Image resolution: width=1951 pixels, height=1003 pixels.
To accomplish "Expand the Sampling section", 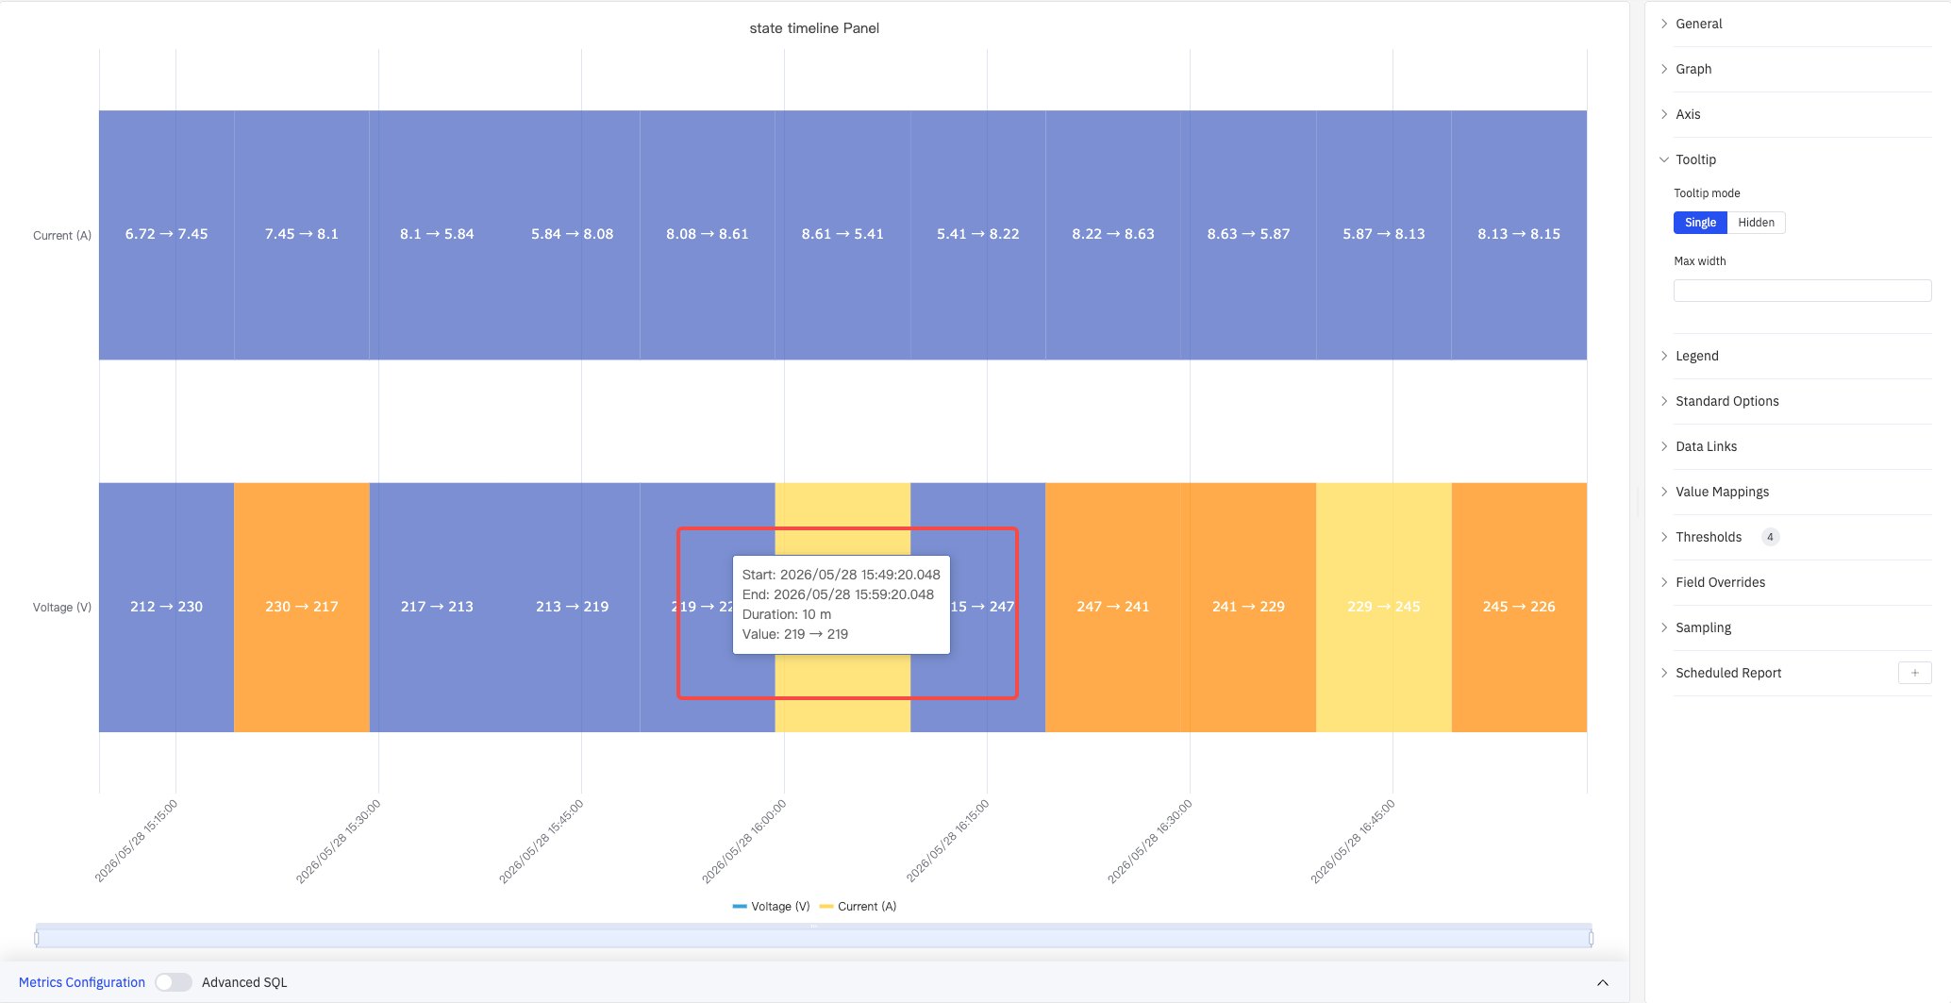I will (1802, 627).
